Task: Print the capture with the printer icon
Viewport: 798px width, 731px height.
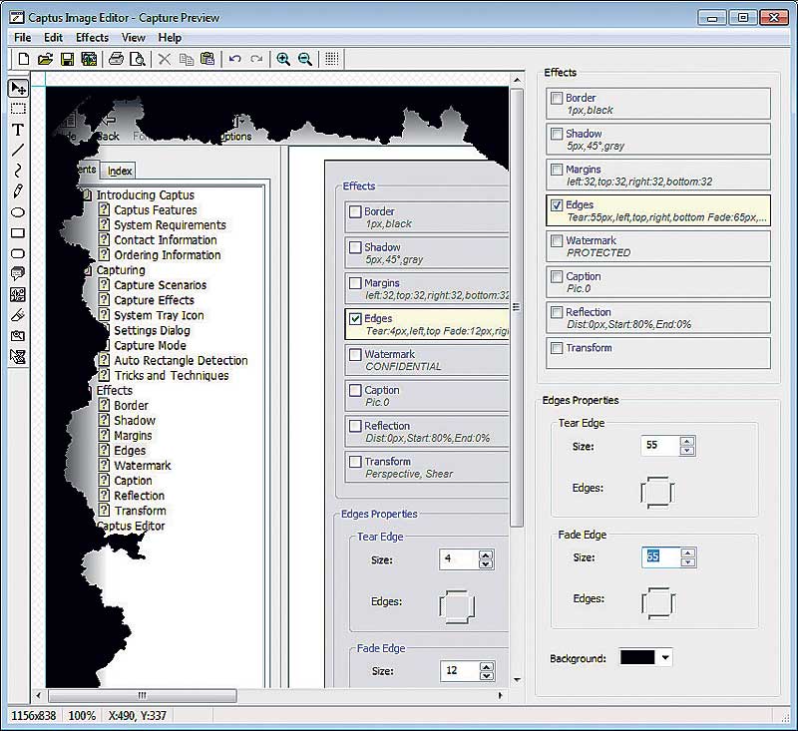Action: click(116, 59)
